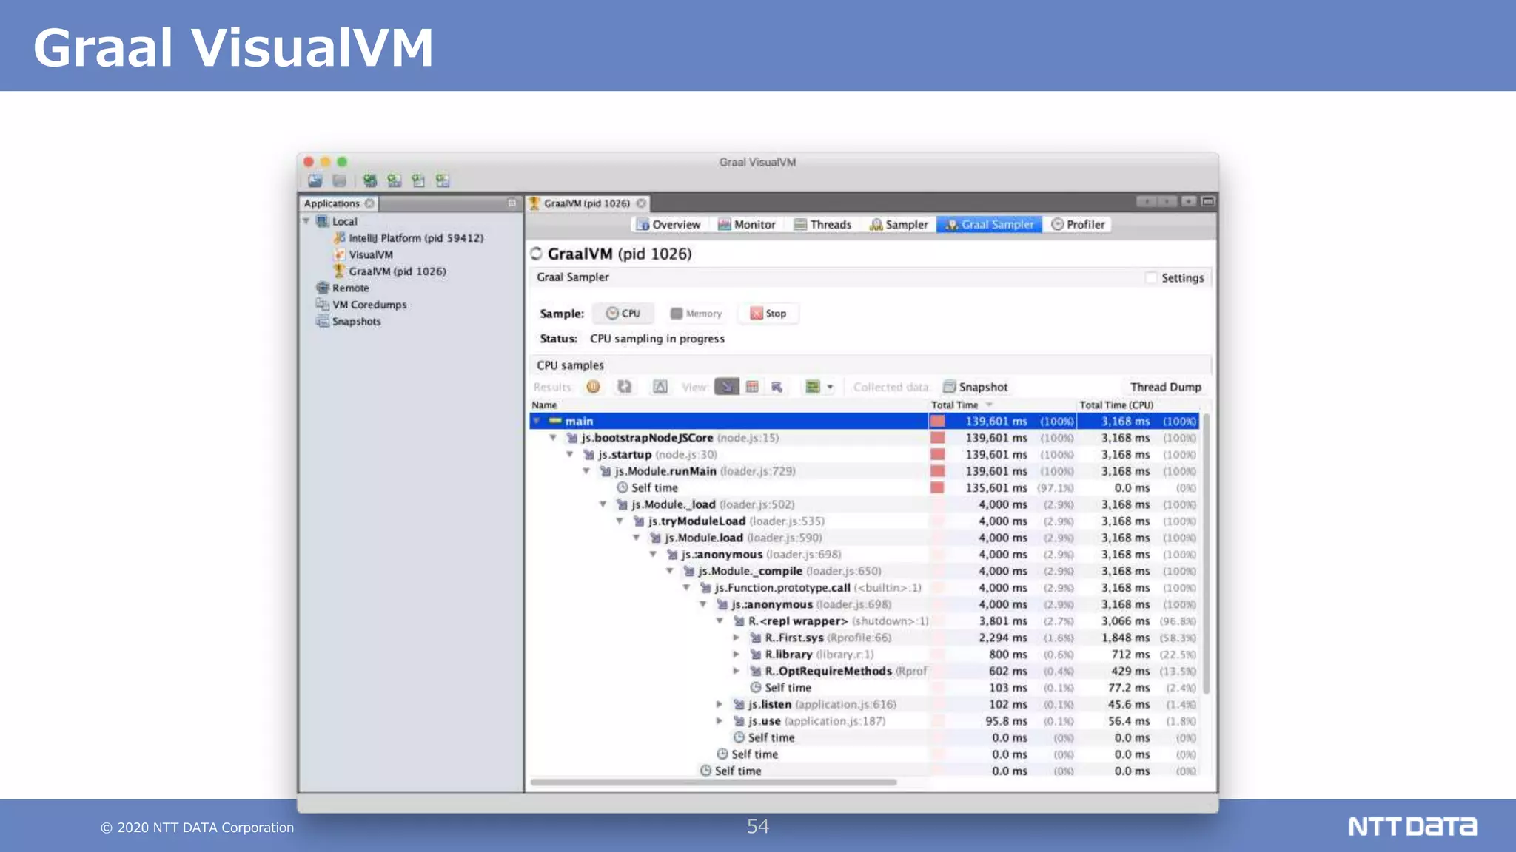Switch to the Profiler tab
The height and width of the screenshot is (852, 1516).
click(1078, 225)
